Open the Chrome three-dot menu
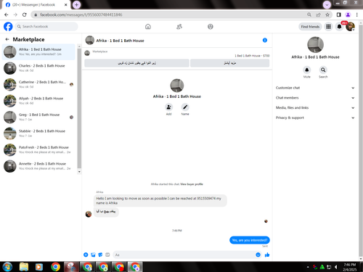 click(x=357, y=15)
